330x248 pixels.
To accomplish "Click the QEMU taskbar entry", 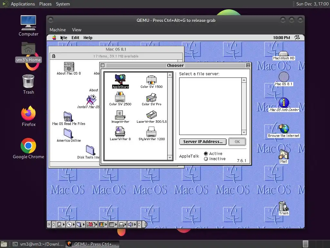I will point(92,244).
